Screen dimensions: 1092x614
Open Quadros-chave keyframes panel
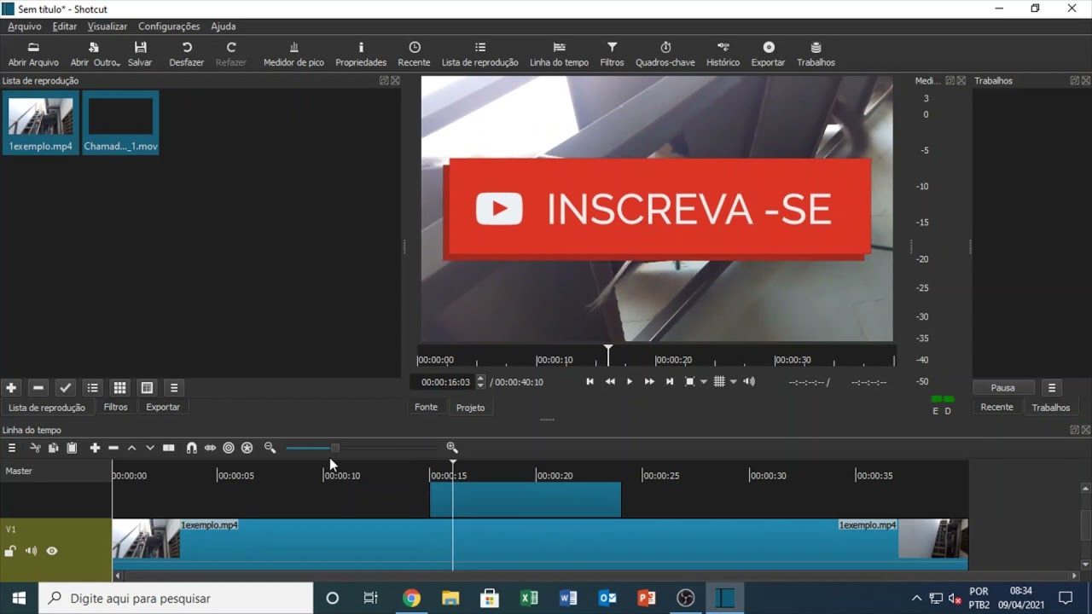click(665, 54)
